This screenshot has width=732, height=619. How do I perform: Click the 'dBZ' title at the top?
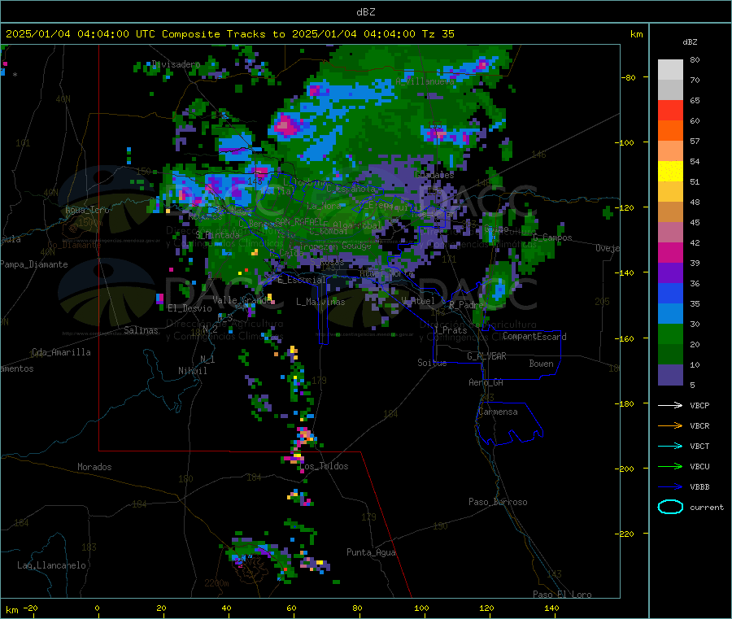click(365, 12)
